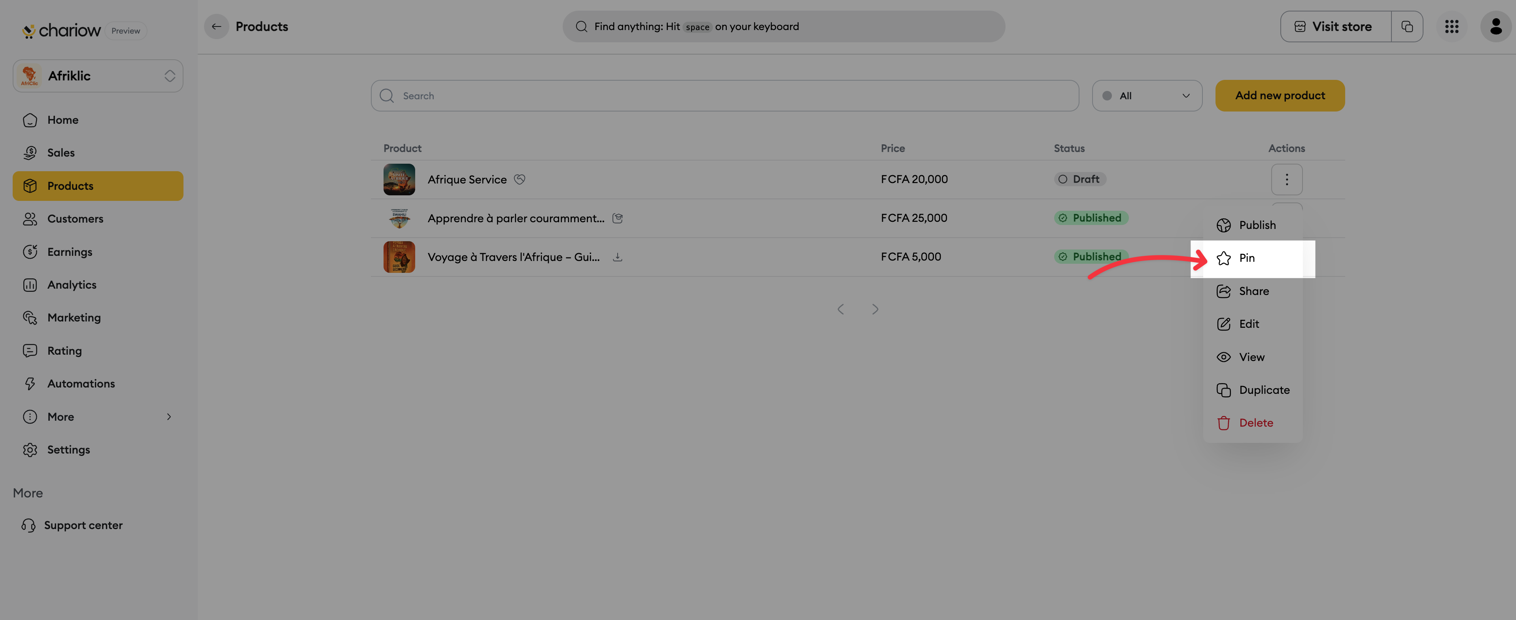Click the FCFA 25,000 price
Viewport: 1516px width, 620px height.
coord(914,218)
